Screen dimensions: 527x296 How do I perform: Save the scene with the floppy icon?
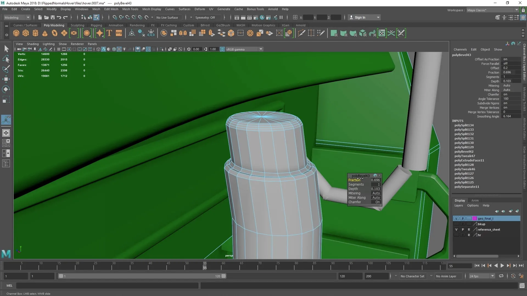[53, 17]
